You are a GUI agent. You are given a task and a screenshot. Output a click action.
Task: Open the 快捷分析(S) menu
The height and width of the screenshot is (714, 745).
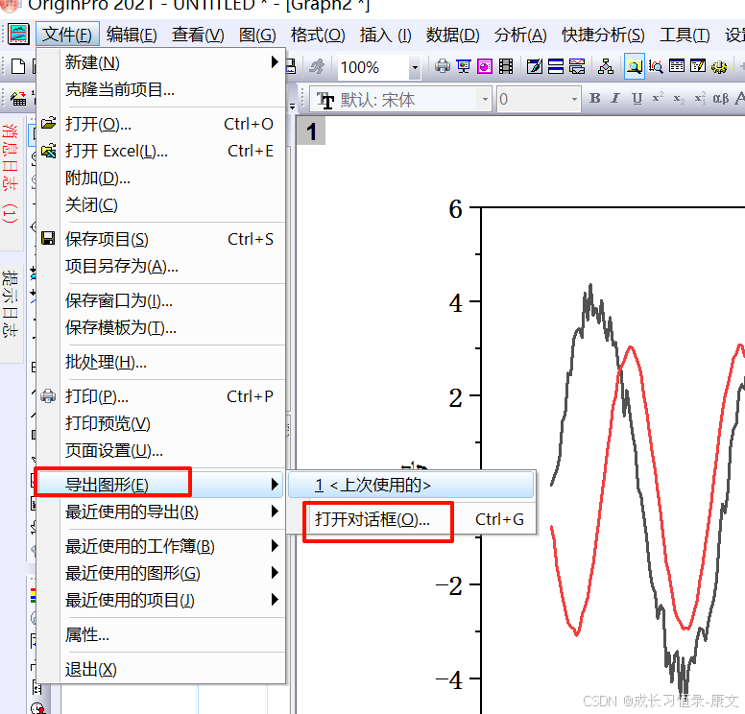603,35
